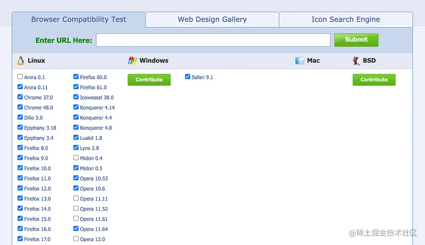Image resolution: width=425 pixels, height=245 pixels.
Task: Uncheck Epiphany 3.4
Action: pyautogui.click(x=20, y=137)
